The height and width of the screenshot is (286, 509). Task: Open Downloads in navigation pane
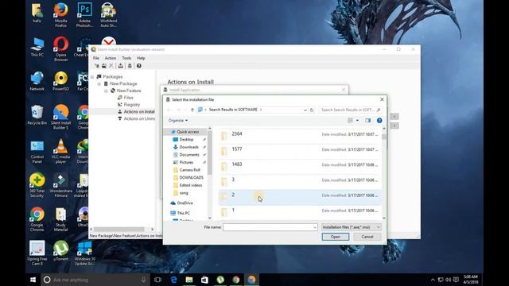pos(186,147)
